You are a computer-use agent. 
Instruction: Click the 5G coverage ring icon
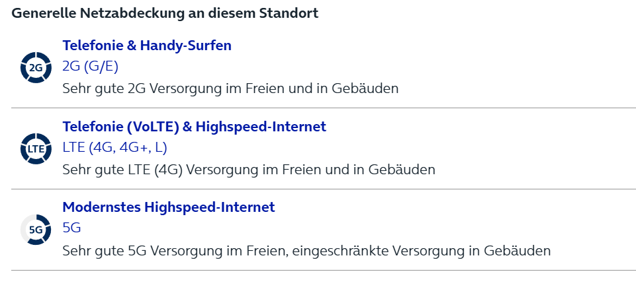click(36, 230)
